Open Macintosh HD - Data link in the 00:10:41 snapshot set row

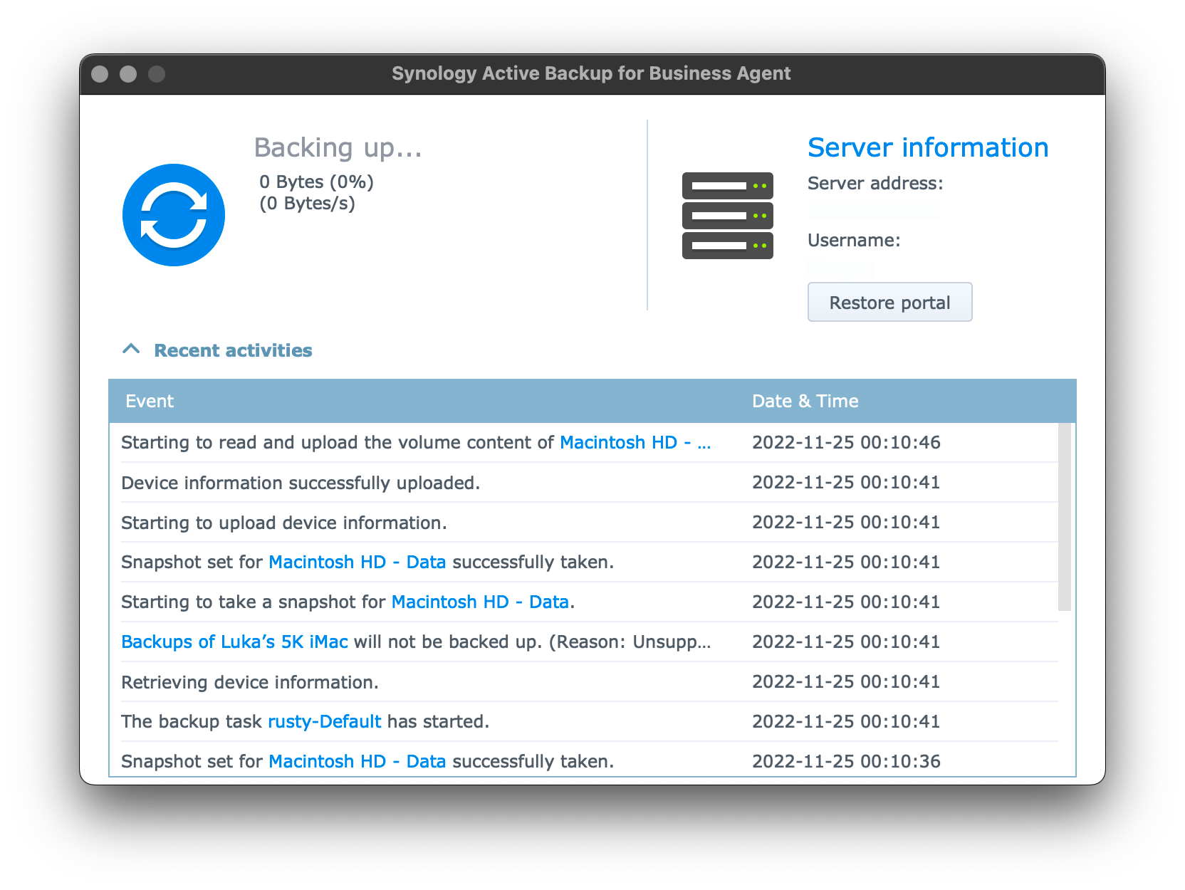click(357, 562)
